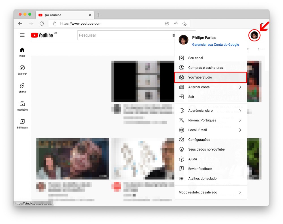Click the YouTube logo

coord(42,35)
